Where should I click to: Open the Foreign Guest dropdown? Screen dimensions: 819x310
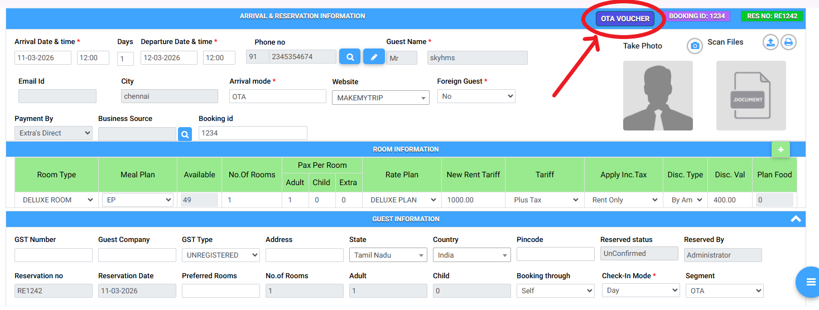click(x=476, y=96)
